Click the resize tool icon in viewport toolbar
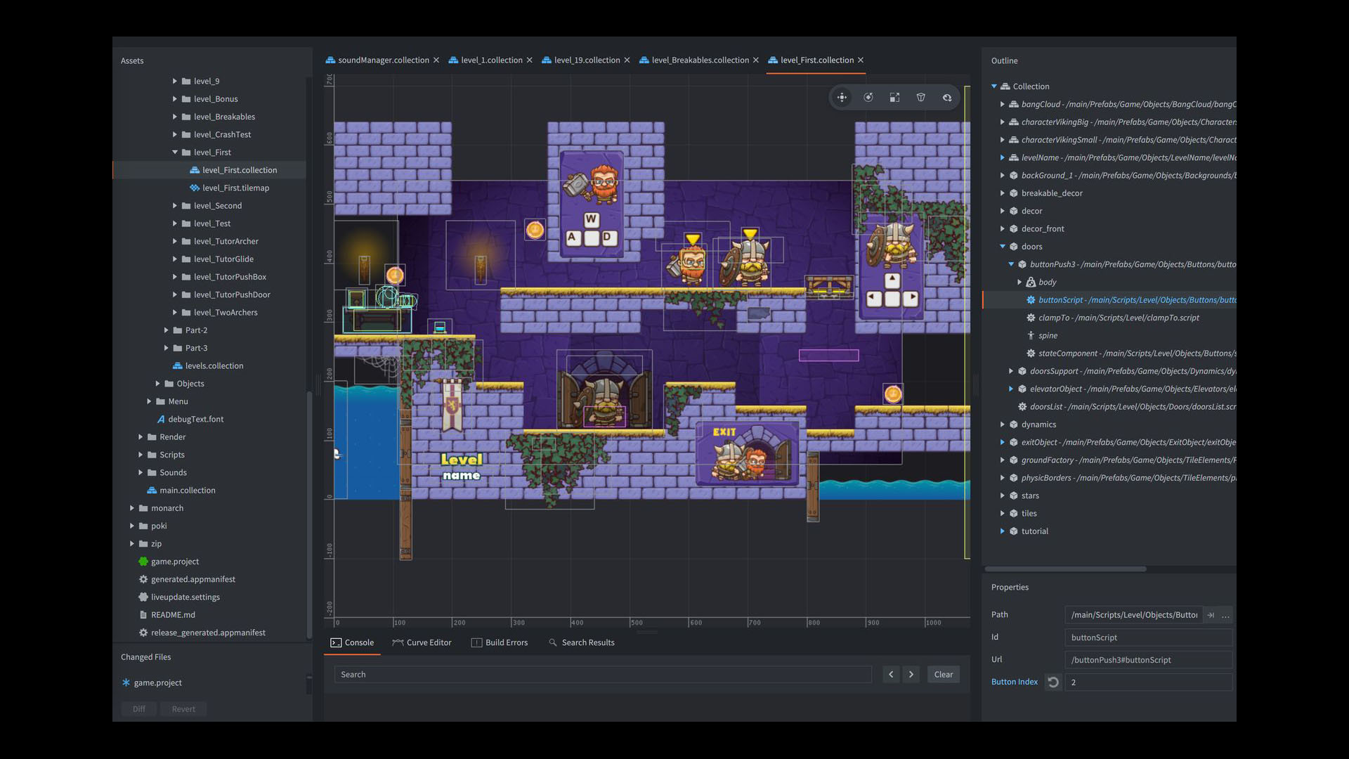The image size is (1349, 759). click(894, 96)
